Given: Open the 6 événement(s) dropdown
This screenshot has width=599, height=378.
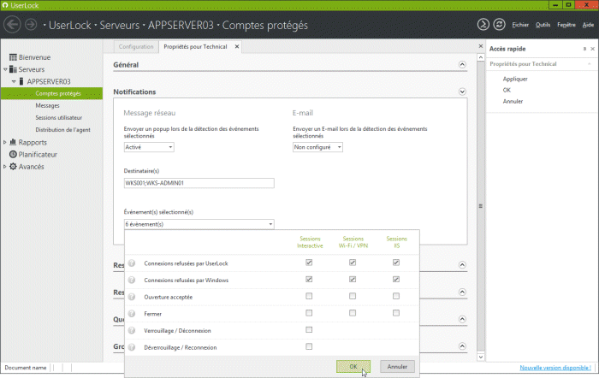Looking at the screenshot, I should [199, 224].
